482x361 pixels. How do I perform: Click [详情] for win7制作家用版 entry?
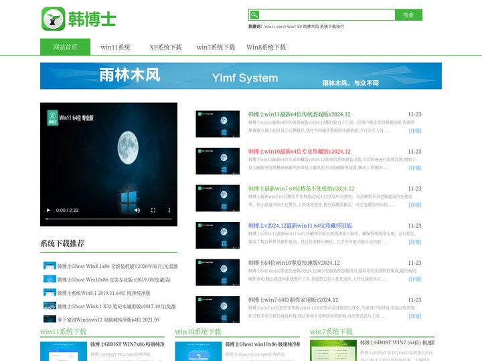coord(415,316)
